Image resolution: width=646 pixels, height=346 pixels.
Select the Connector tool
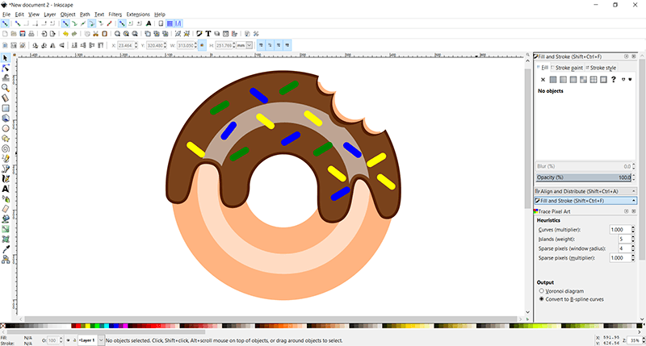click(x=6, y=260)
